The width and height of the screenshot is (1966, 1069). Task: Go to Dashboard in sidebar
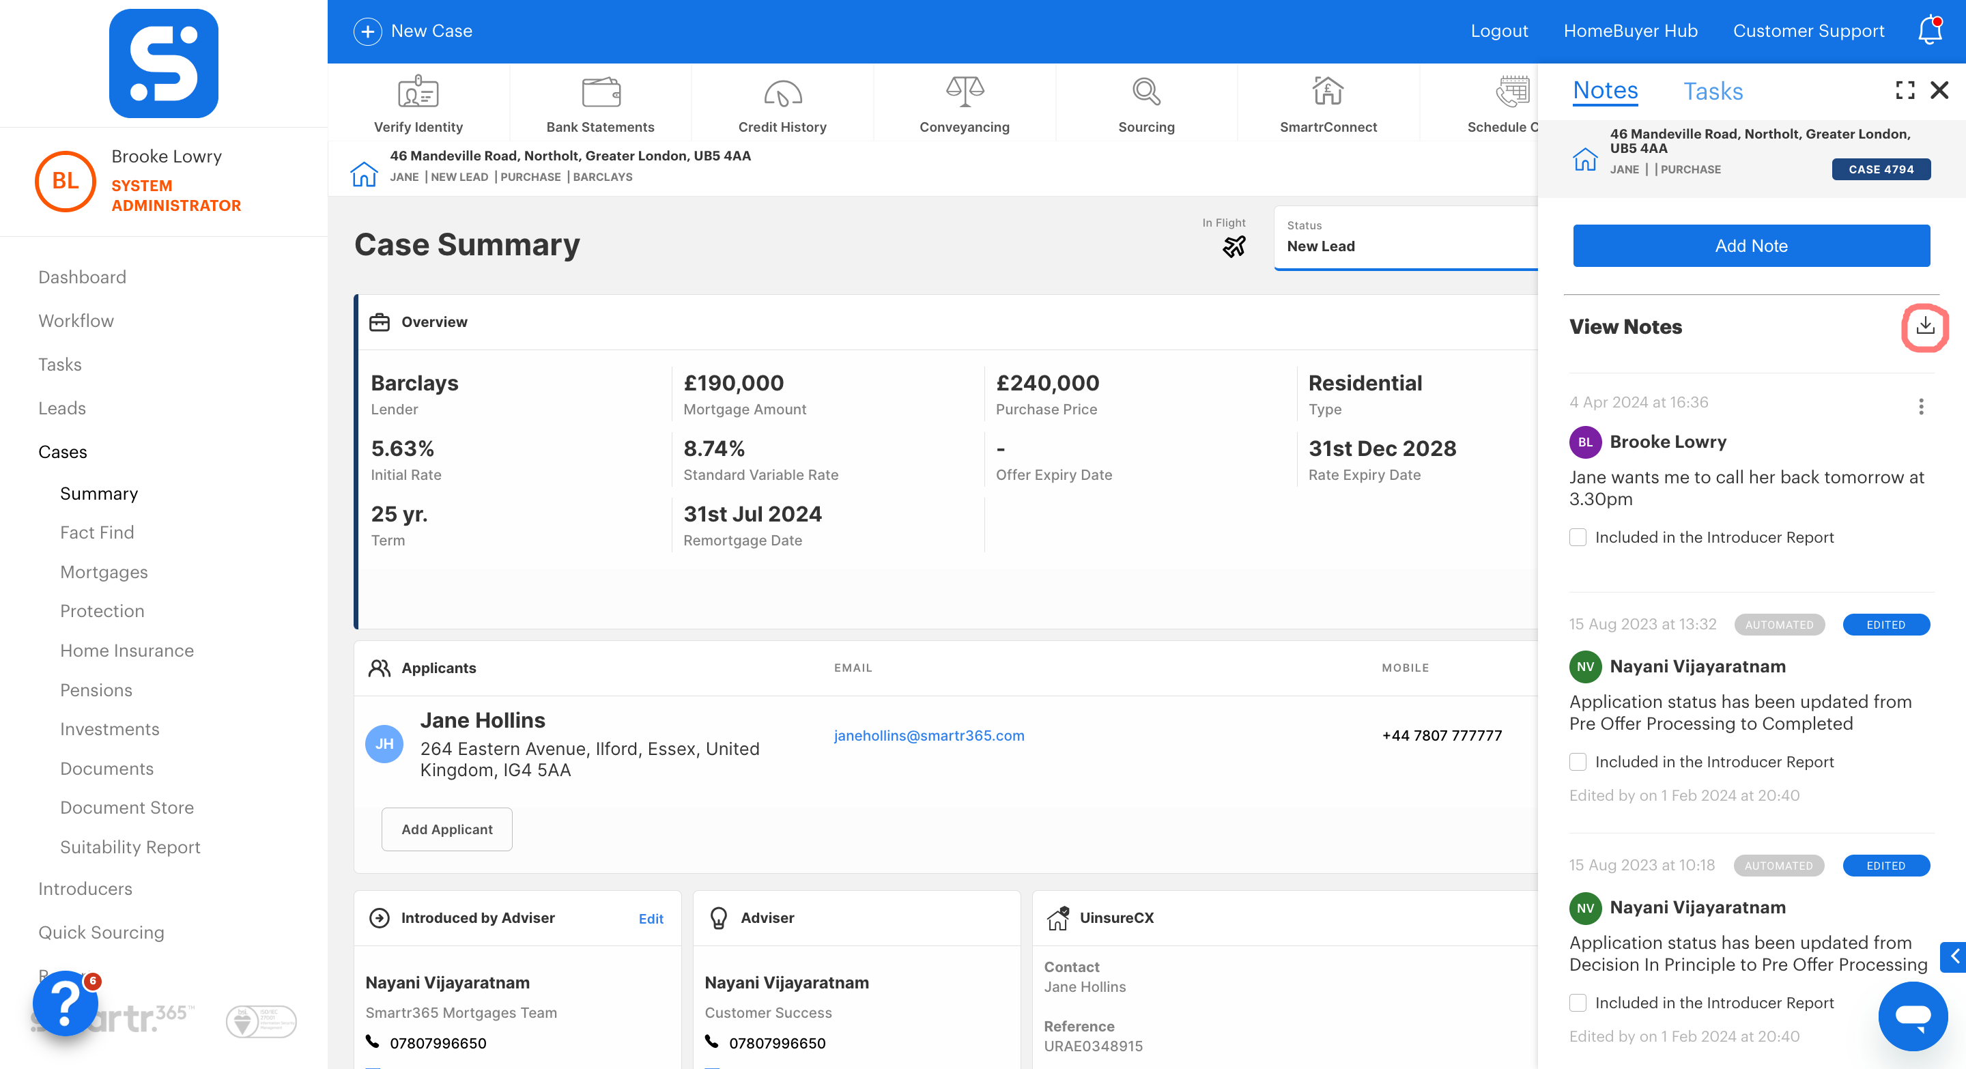pos(83,277)
